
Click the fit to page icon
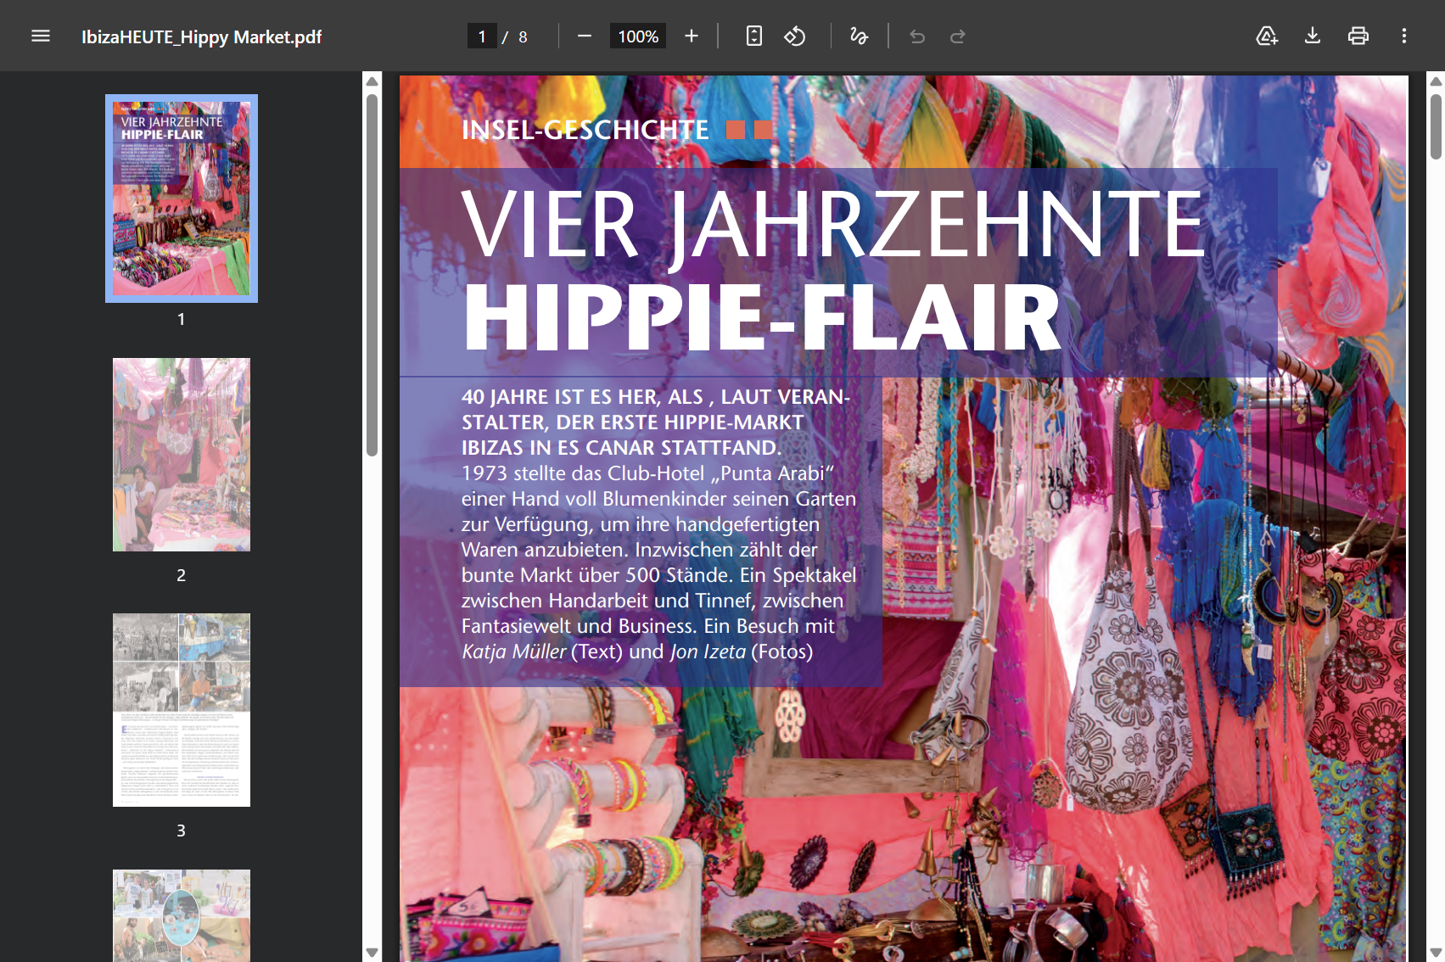pyautogui.click(x=753, y=36)
